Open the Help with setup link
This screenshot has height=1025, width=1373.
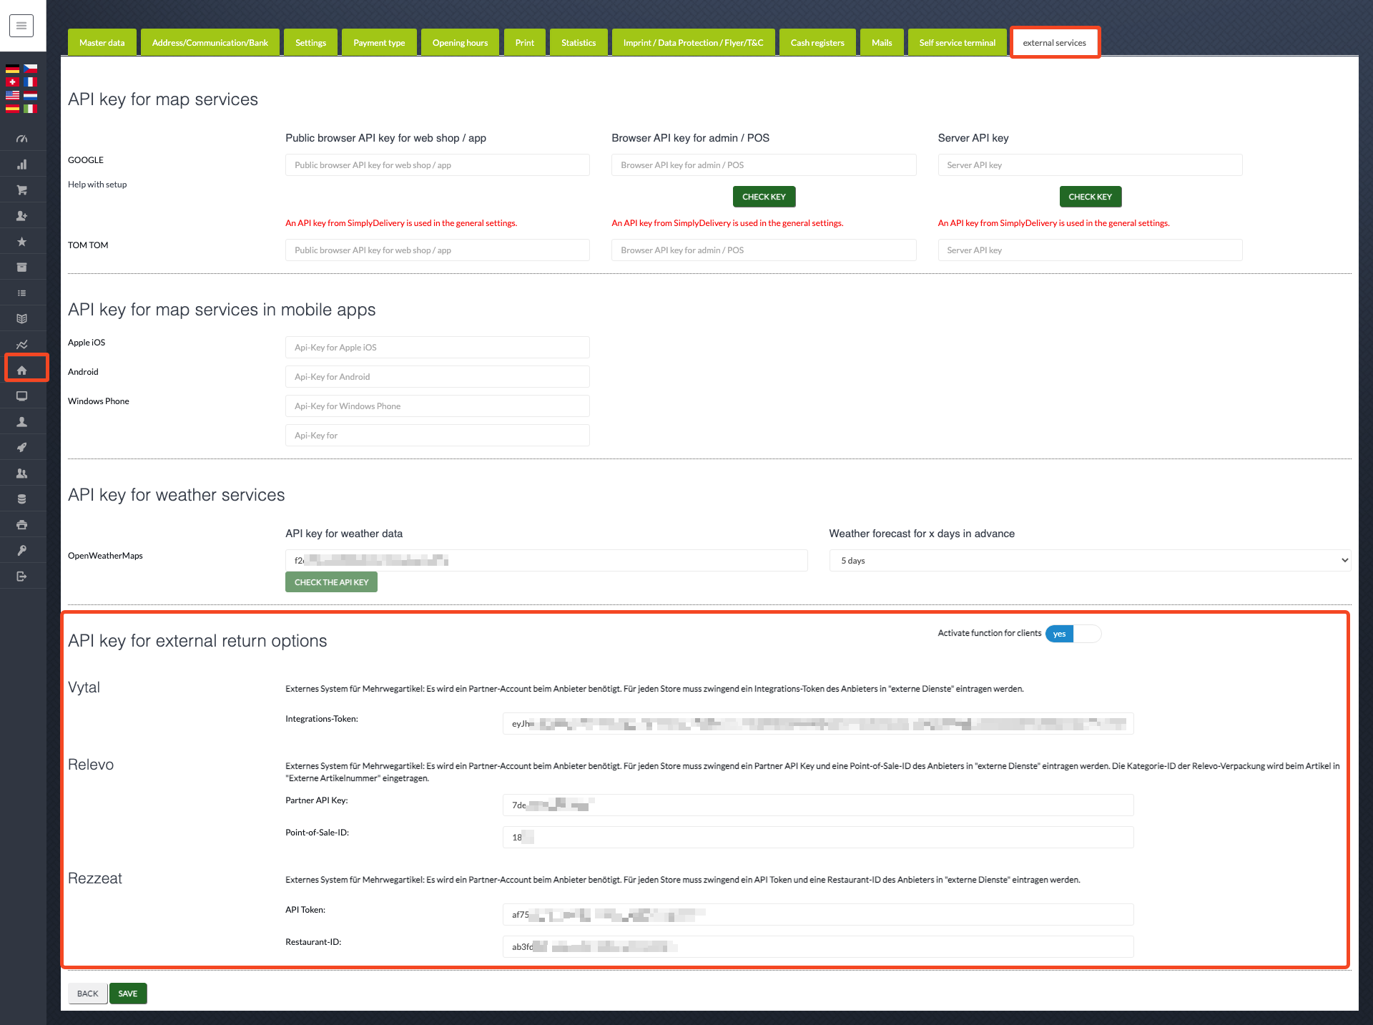(x=97, y=185)
